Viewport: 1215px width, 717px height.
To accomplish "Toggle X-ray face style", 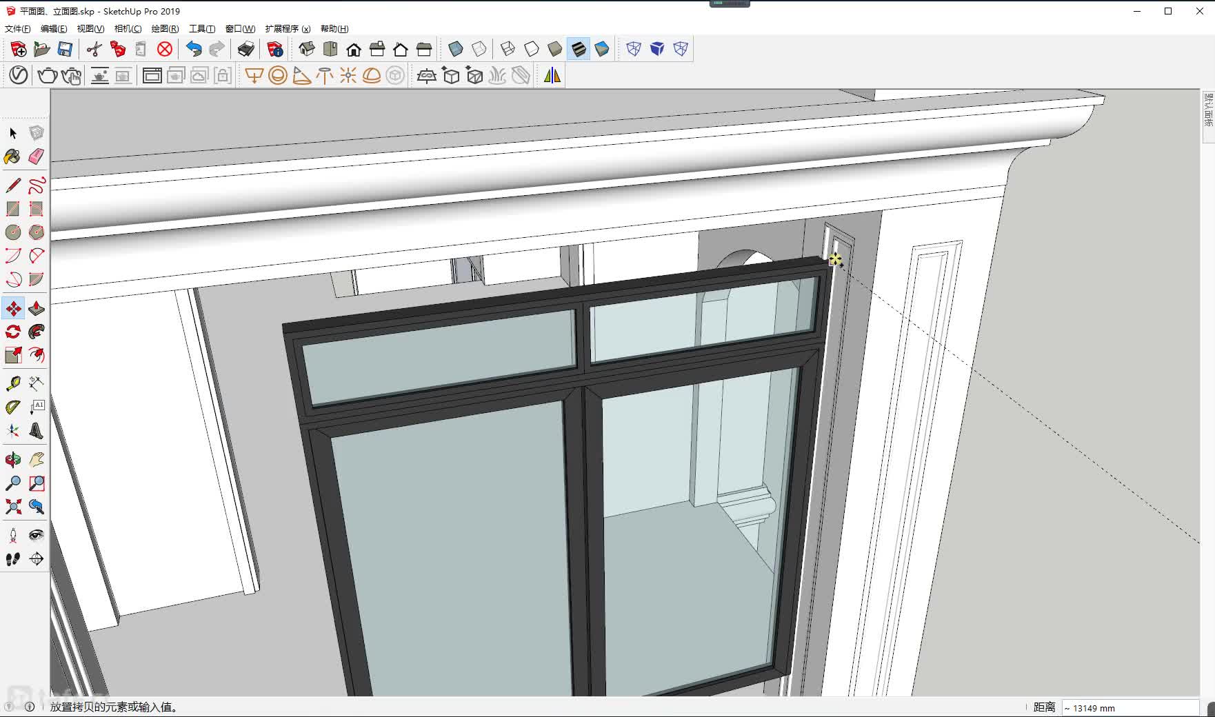I will coord(456,49).
